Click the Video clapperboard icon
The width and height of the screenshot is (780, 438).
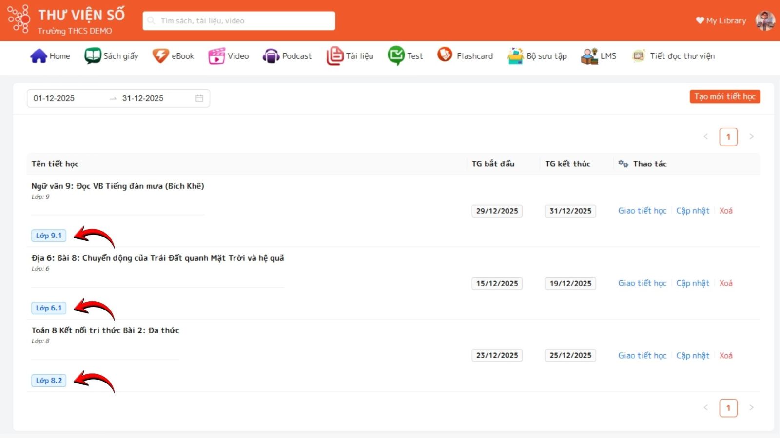(x=216, y=56)
